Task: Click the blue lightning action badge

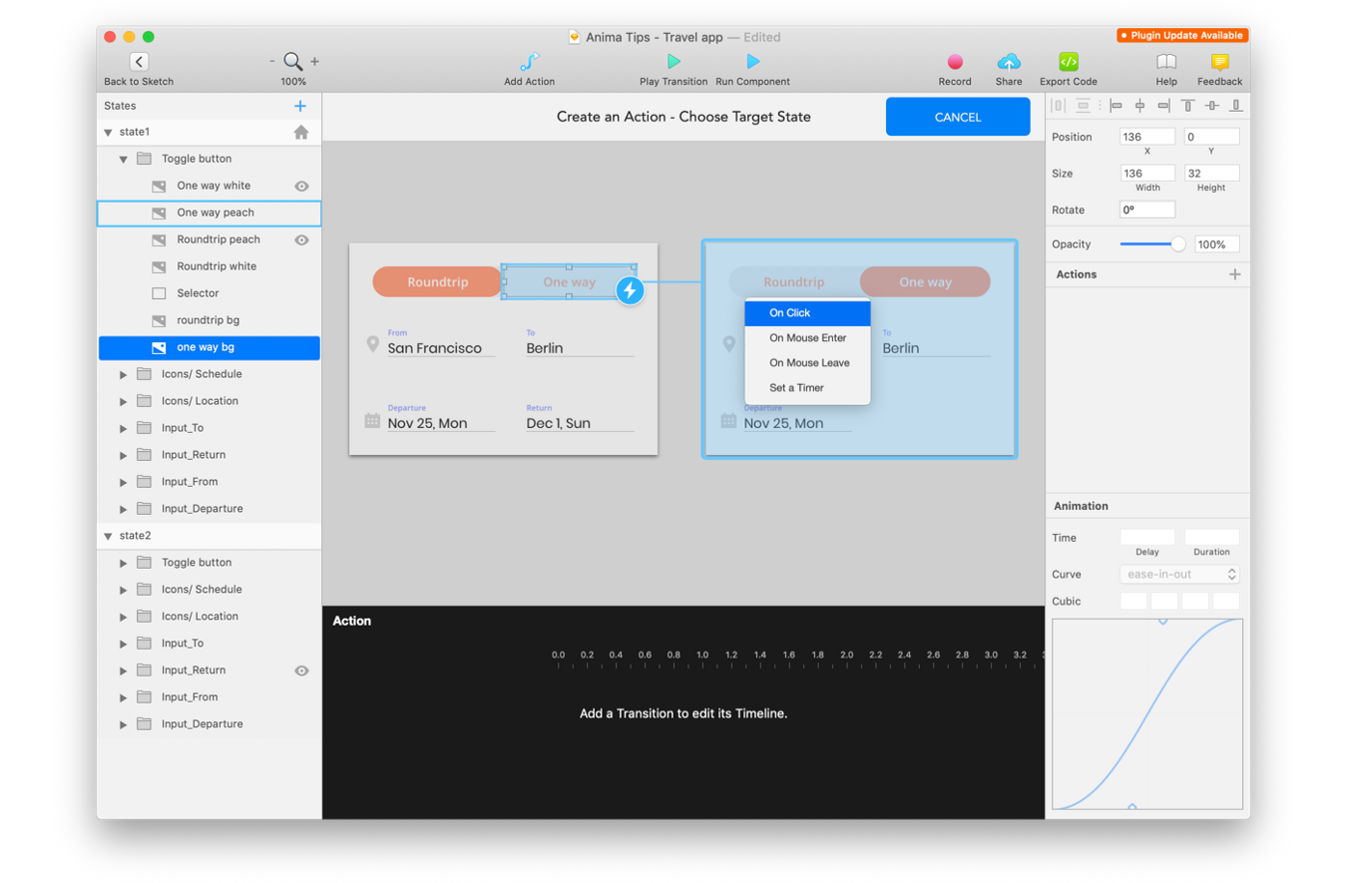Action: click(x=630, y=290)
